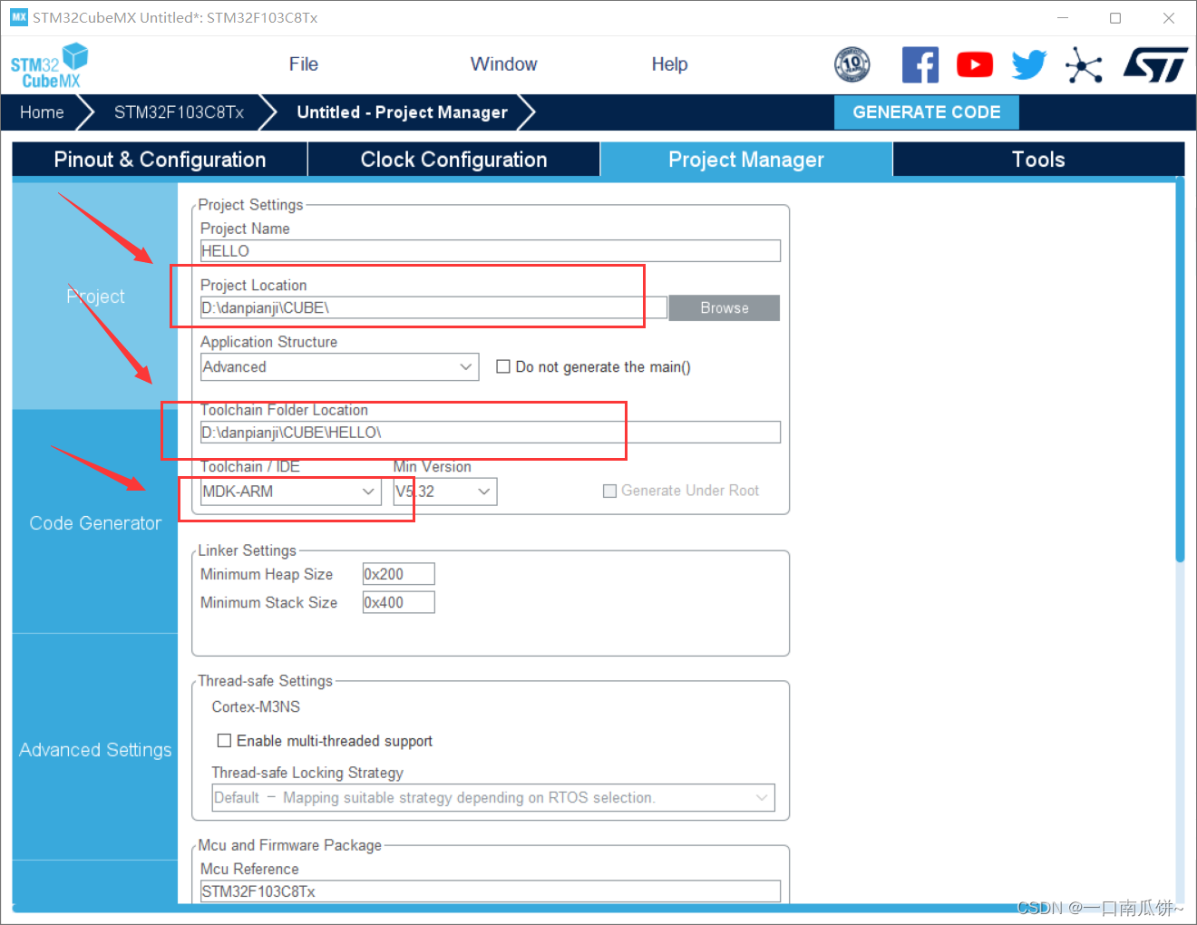
Task: Open the YouTube icon link
Action: point(975,64)
